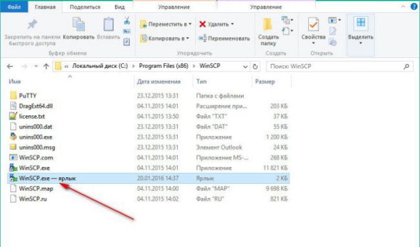
Task: Select the unins000.msg file
Action: [x=37, y=147]
